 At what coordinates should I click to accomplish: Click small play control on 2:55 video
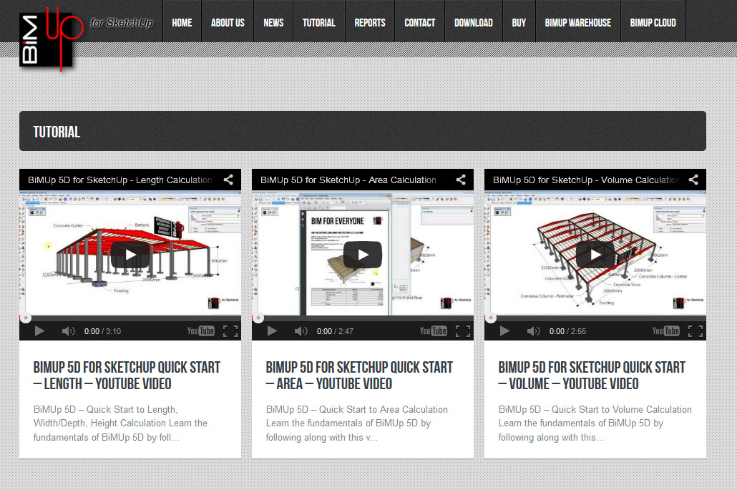pos(504,331)
